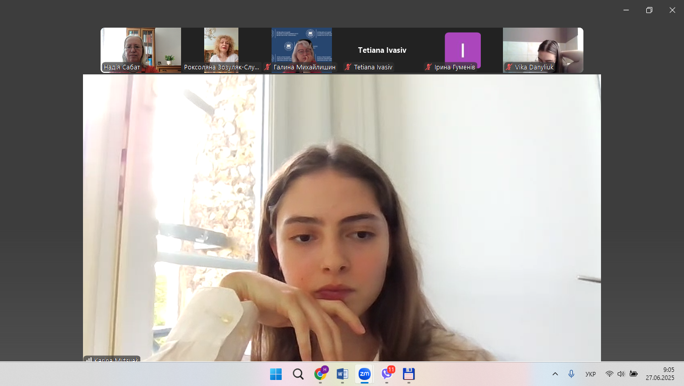Expand hidden system tray icons chevron

[x=555, y=374]
